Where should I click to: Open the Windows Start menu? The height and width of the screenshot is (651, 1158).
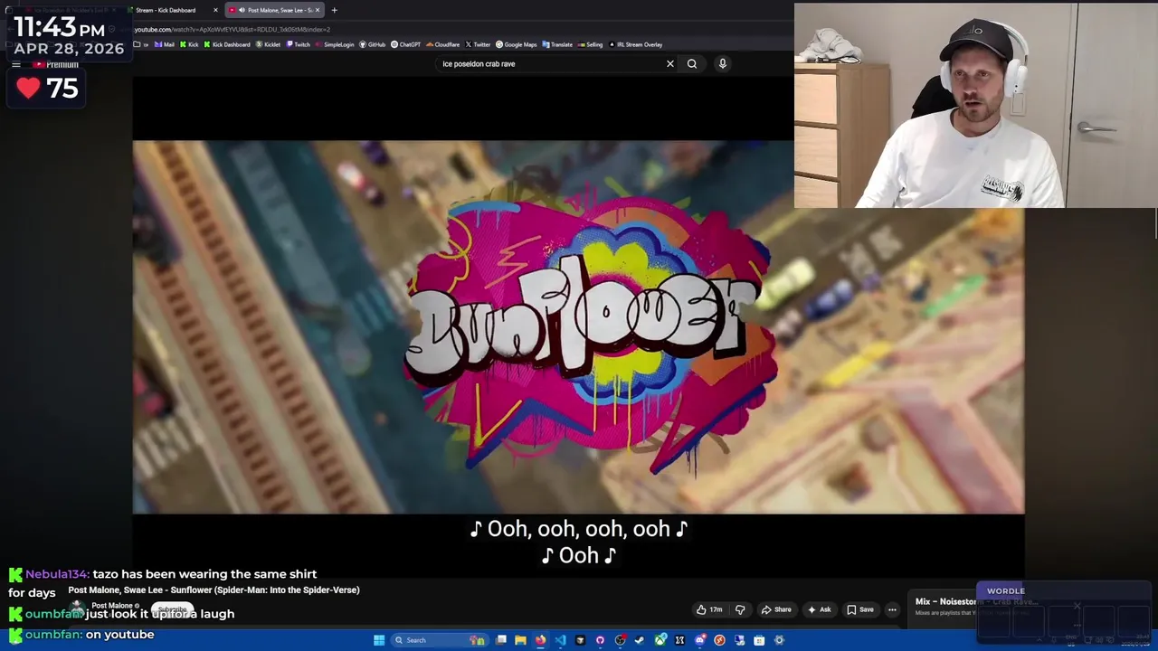[379, 640]
